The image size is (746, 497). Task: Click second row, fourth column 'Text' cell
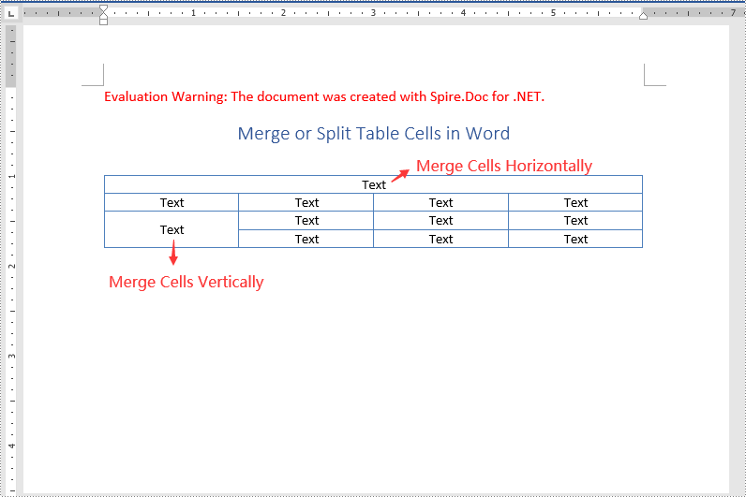pyautogui.click(x=575, y=202)
